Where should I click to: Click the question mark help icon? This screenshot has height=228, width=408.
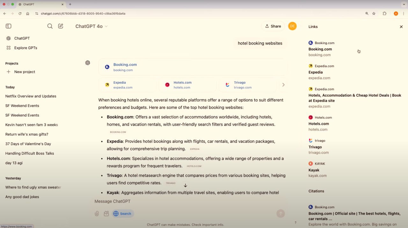point(295,223)
